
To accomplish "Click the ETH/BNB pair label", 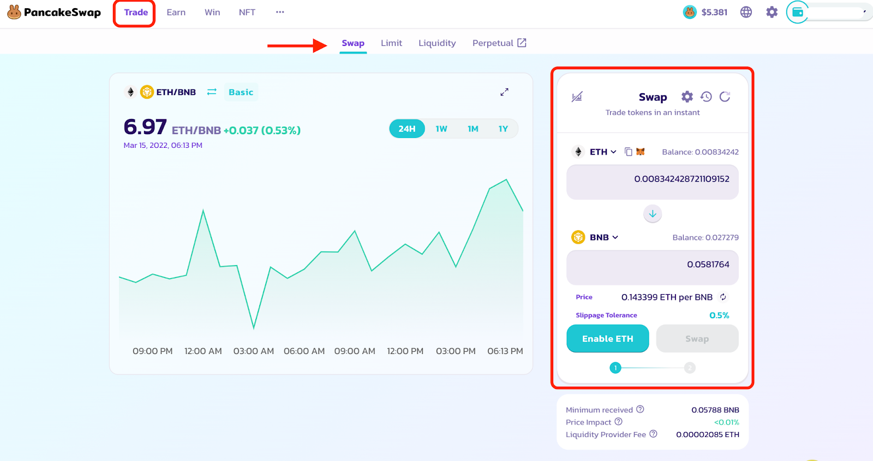I will (176, 92).
